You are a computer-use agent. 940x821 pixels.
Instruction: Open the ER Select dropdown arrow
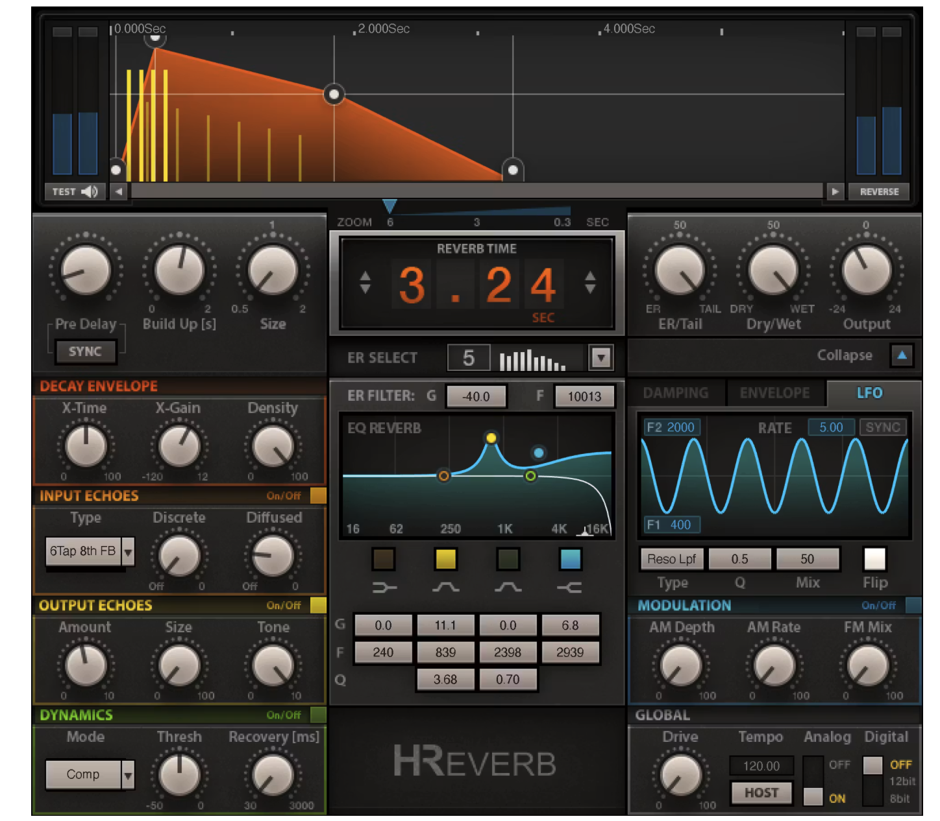(601, 357)
